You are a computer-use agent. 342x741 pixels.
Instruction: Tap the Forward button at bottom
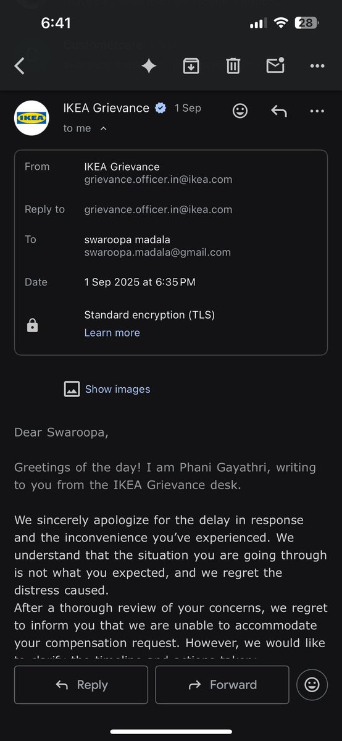click(x=222, y=684)
